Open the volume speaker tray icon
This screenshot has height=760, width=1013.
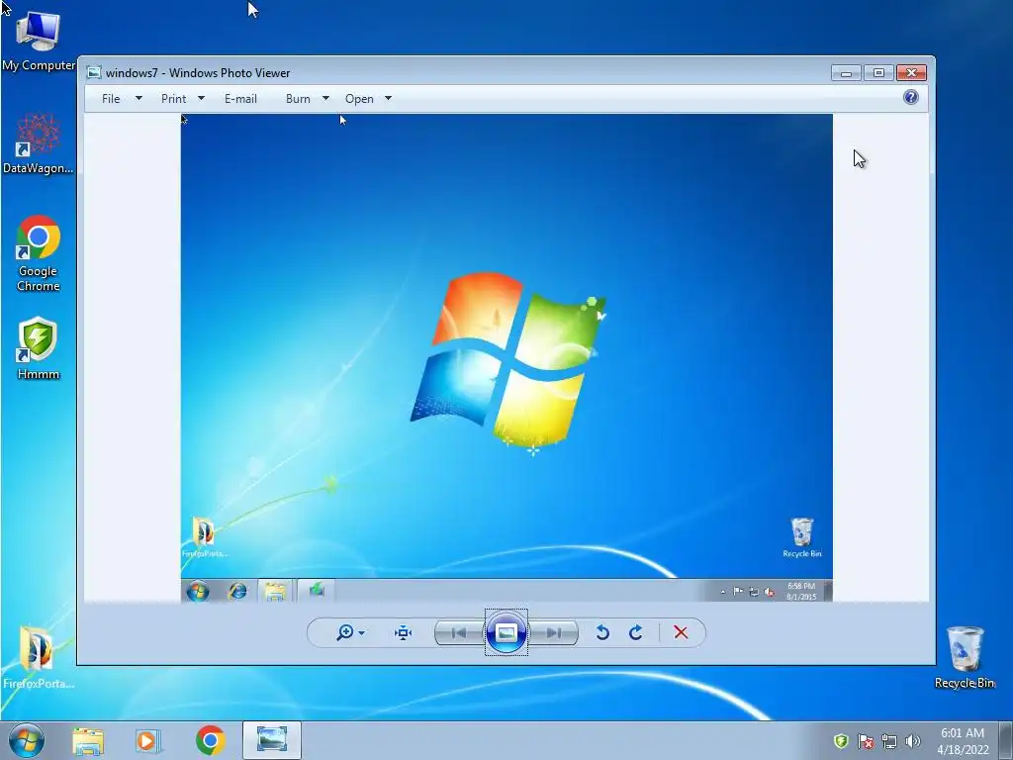pos(912,741)
